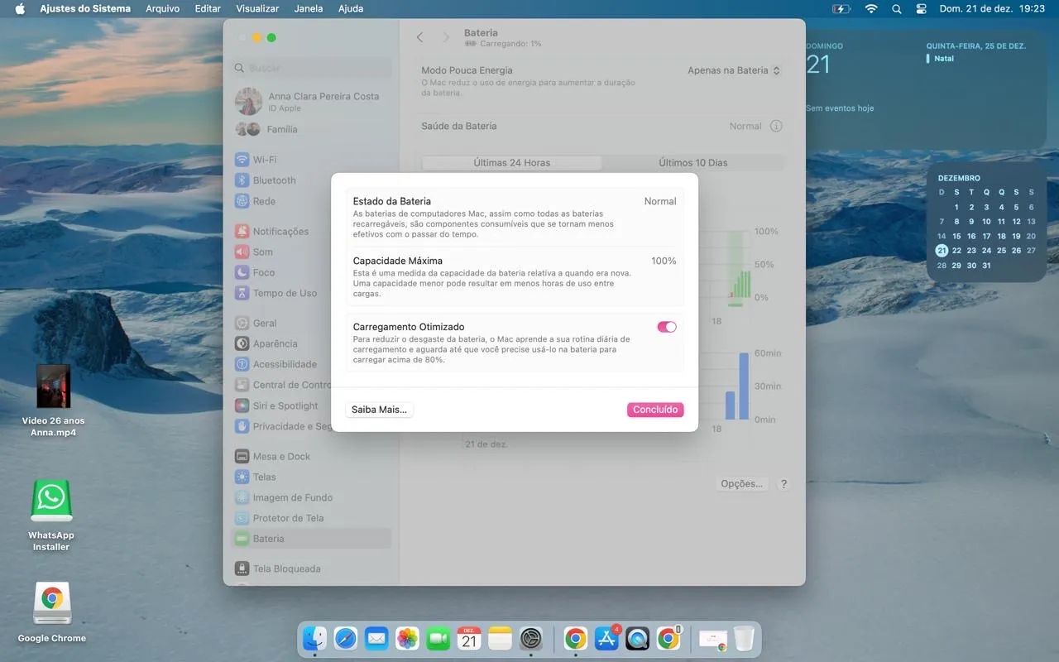The image size is (1059, 662).
Task: Click the Concluído button
Action: click(654, 410)
